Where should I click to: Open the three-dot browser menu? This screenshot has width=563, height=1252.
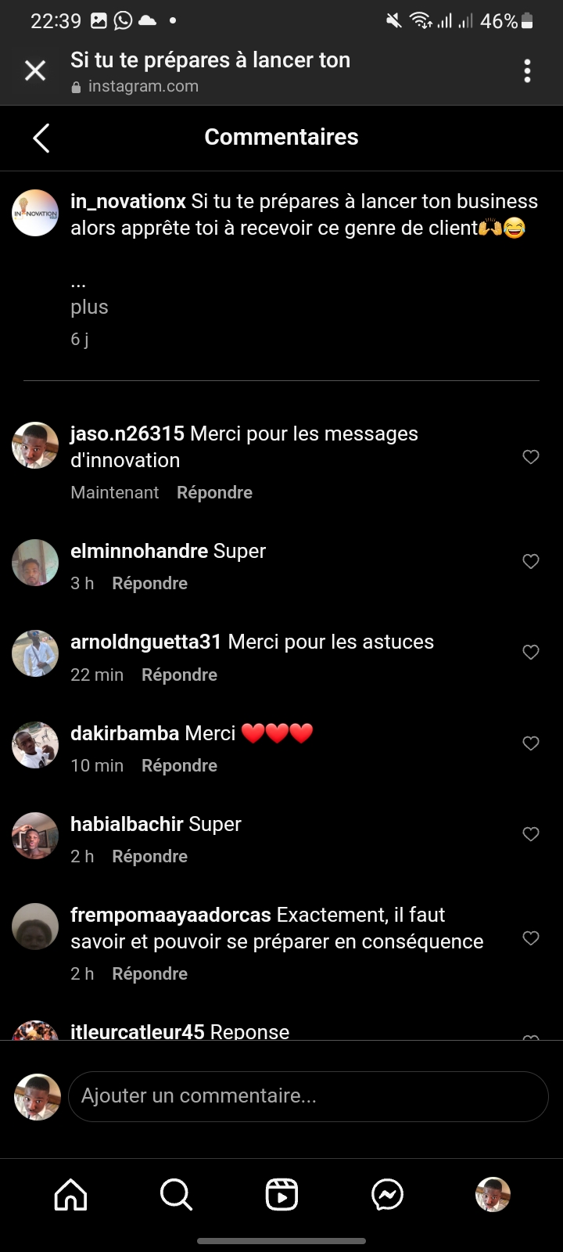(x=528, y=71)
